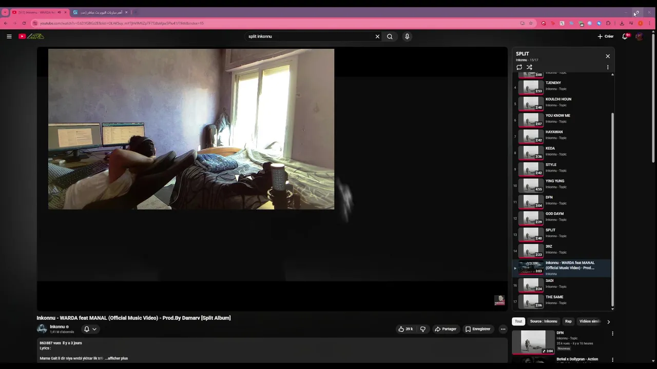Image resolution: width=657 pixels, height=369 pixels.
Task: Play KOULCHI HOUN from the playlist
Action: click(x=562, y=103)
